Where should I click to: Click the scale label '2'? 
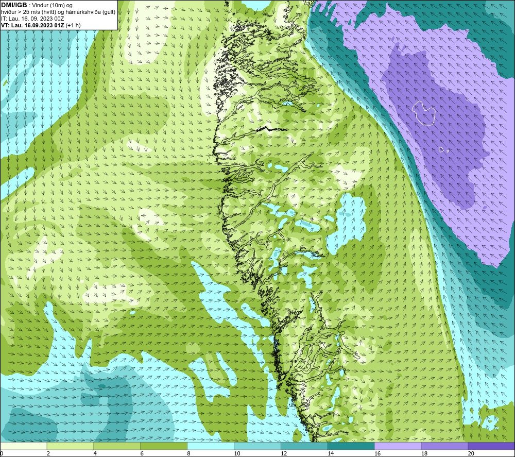[x=48, y=453]
